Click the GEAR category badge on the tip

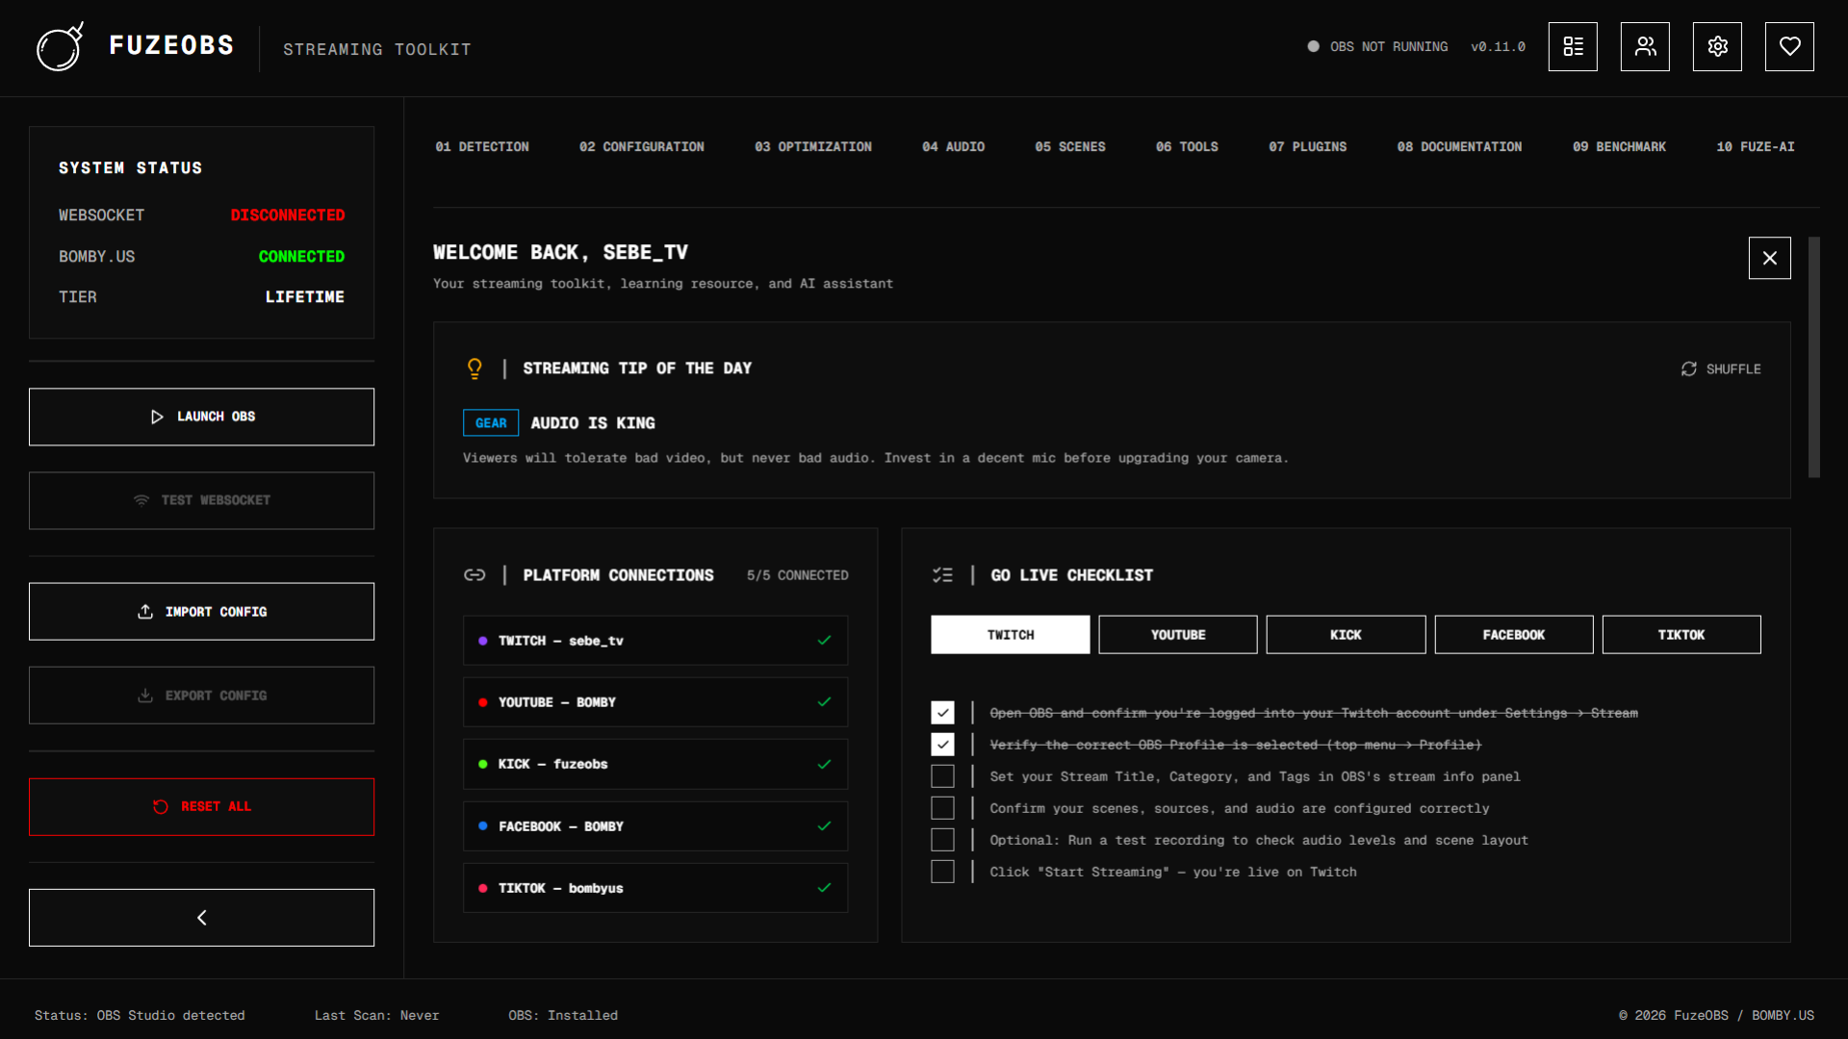coord(490,422)
